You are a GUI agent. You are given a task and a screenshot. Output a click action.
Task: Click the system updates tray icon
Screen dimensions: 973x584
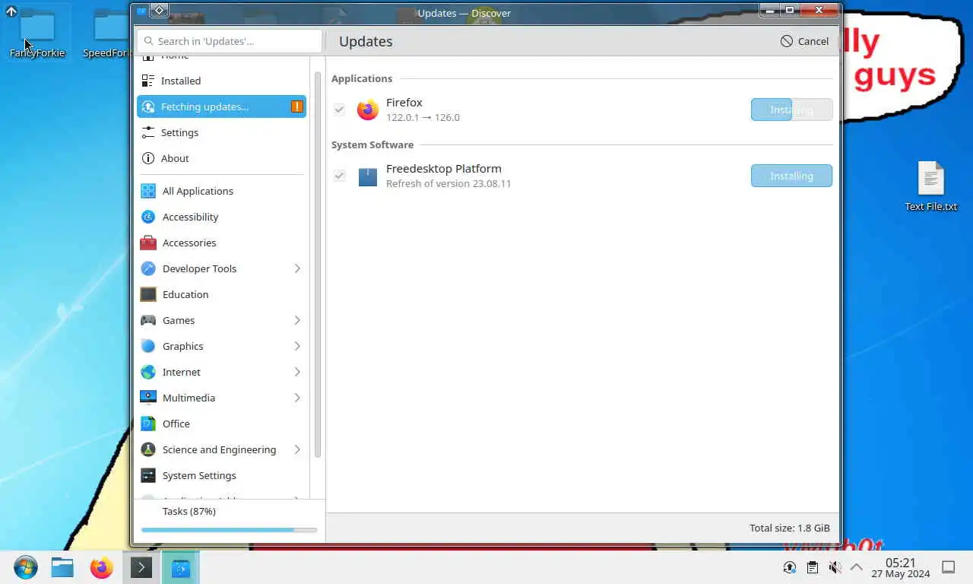(x=790, y=567)
